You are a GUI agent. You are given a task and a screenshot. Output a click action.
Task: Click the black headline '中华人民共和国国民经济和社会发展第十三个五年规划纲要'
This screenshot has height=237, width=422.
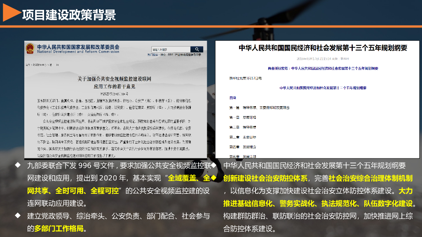pos(323,48)
